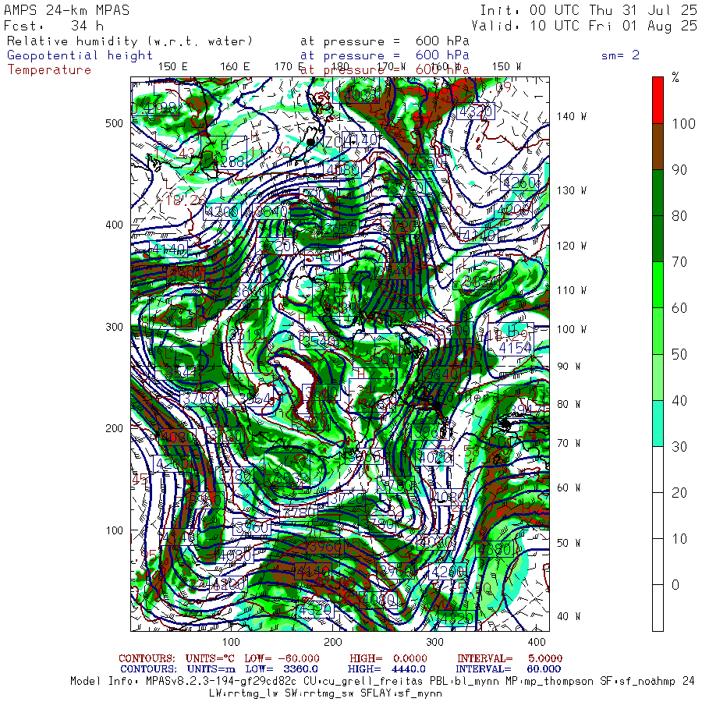Click the red above-100% color bar segment

pos(658,100)
